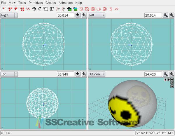175x136 pixels.
Task: Zoom out on the Right view
Action: (84, 15)
